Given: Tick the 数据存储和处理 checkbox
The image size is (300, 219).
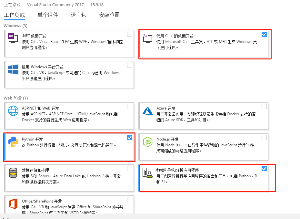Looking at the screenshot, I should coord(130,169).
